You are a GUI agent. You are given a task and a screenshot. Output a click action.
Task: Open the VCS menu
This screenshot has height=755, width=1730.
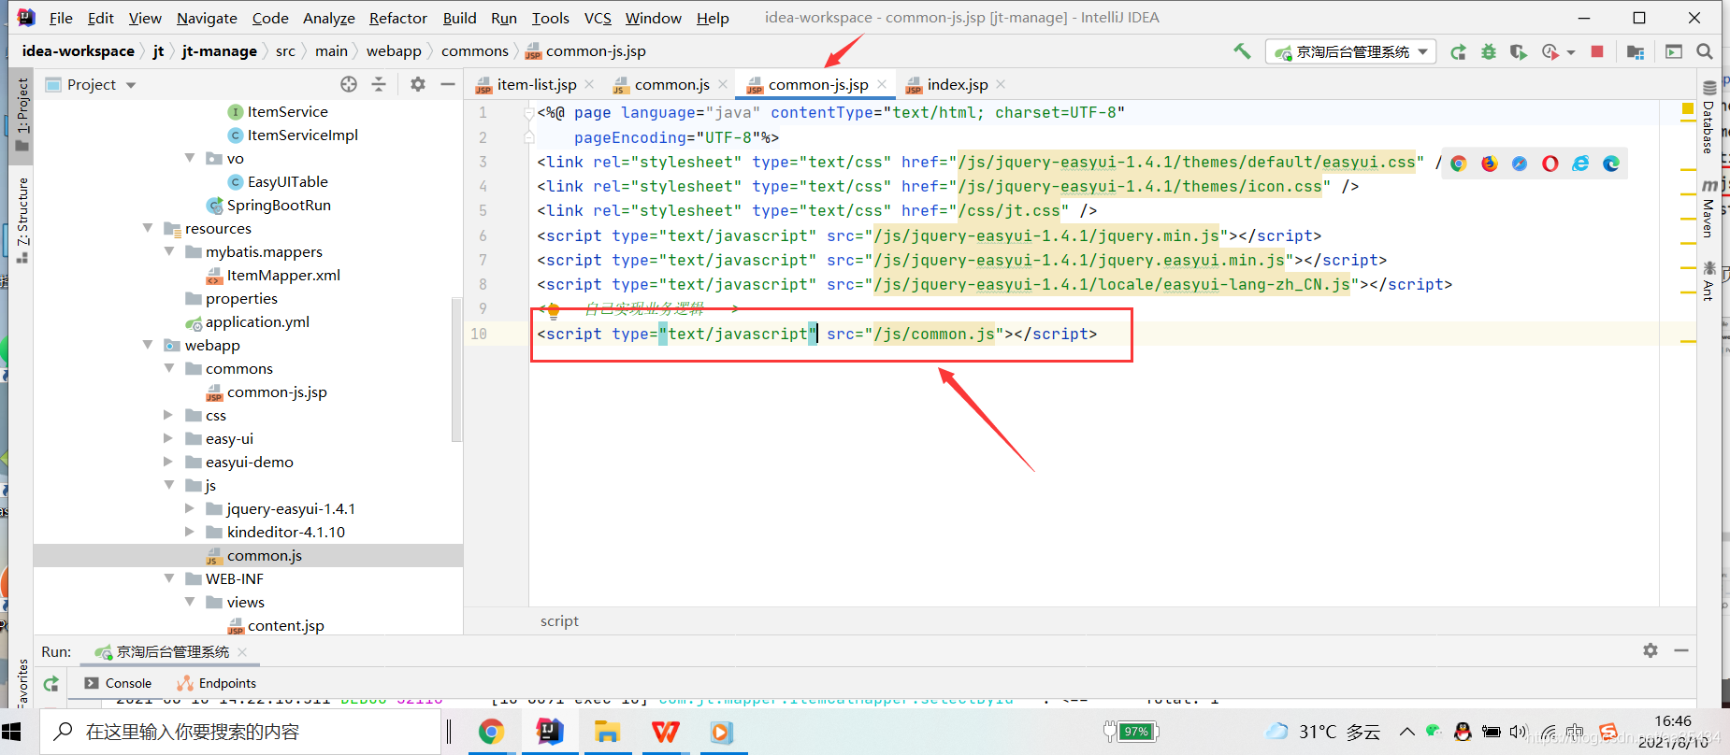598,18
